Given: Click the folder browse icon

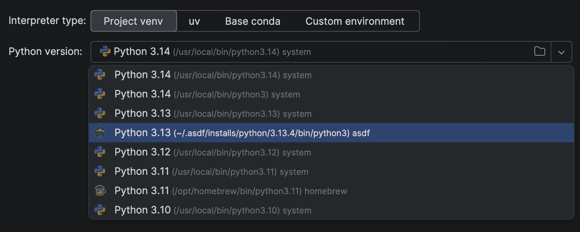Looking at the screenshot, I should [x=539, y=51].
